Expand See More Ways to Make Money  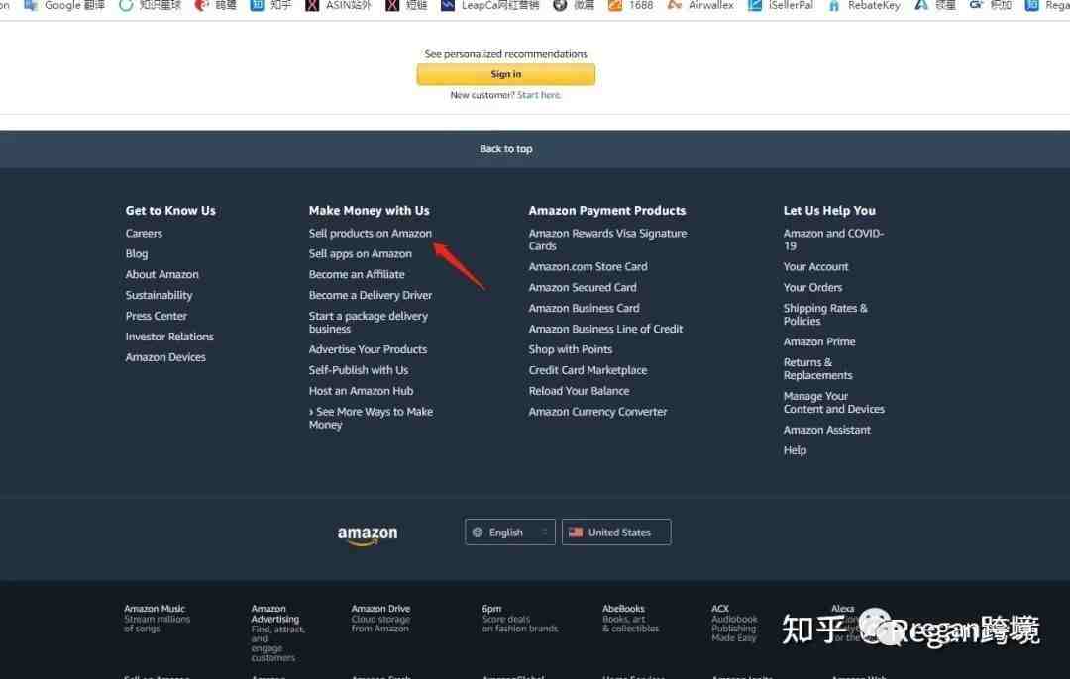pos(371,418)
